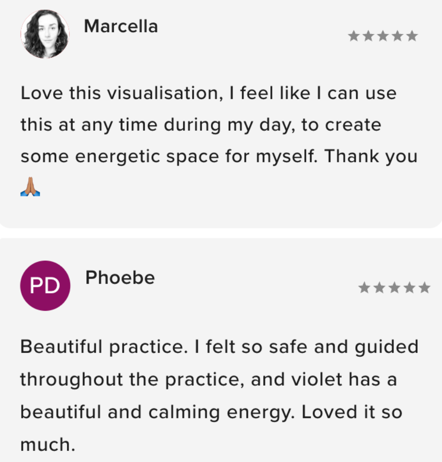This screenshot has height=462, width=442.
Task: Click the word "much." ending Phoebe's review
Action: click(x=48, y=445)
